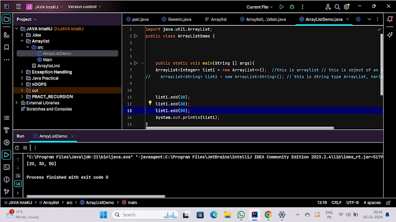Switch to Arraylist\...\Main.java tab
Screen dimensions: 396x222
(263, 19)
